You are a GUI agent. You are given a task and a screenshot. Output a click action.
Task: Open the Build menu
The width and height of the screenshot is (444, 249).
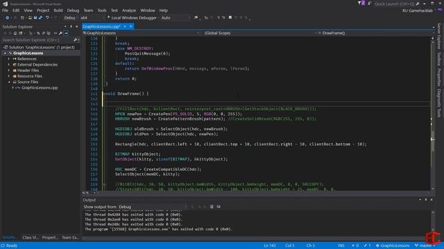click(x=58, y=10)
